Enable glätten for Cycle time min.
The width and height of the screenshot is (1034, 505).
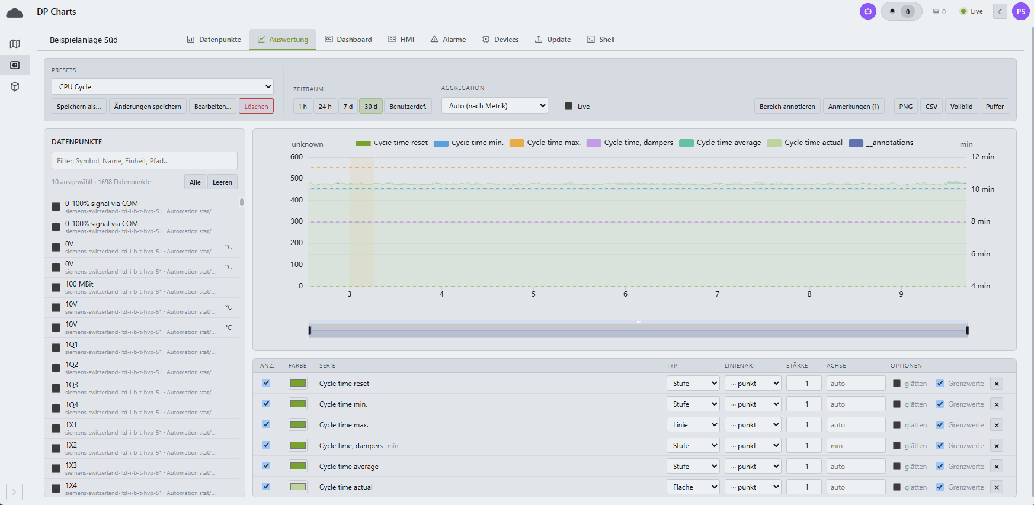click(897, 404)
